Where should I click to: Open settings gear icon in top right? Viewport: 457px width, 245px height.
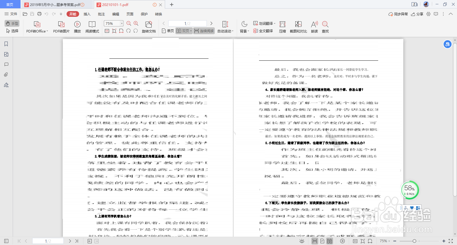[428, 14]
